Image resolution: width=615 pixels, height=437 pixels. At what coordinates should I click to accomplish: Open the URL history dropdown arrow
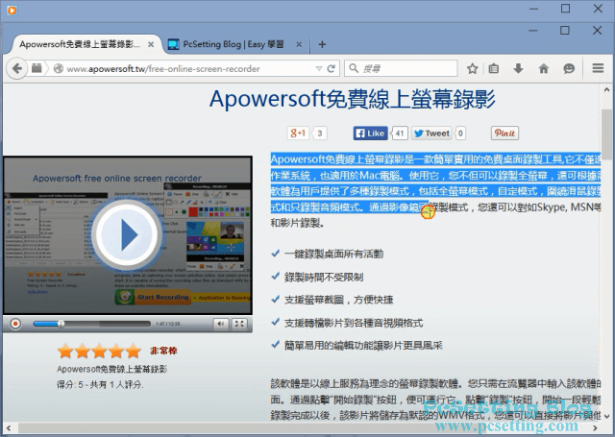pos(319,68)
